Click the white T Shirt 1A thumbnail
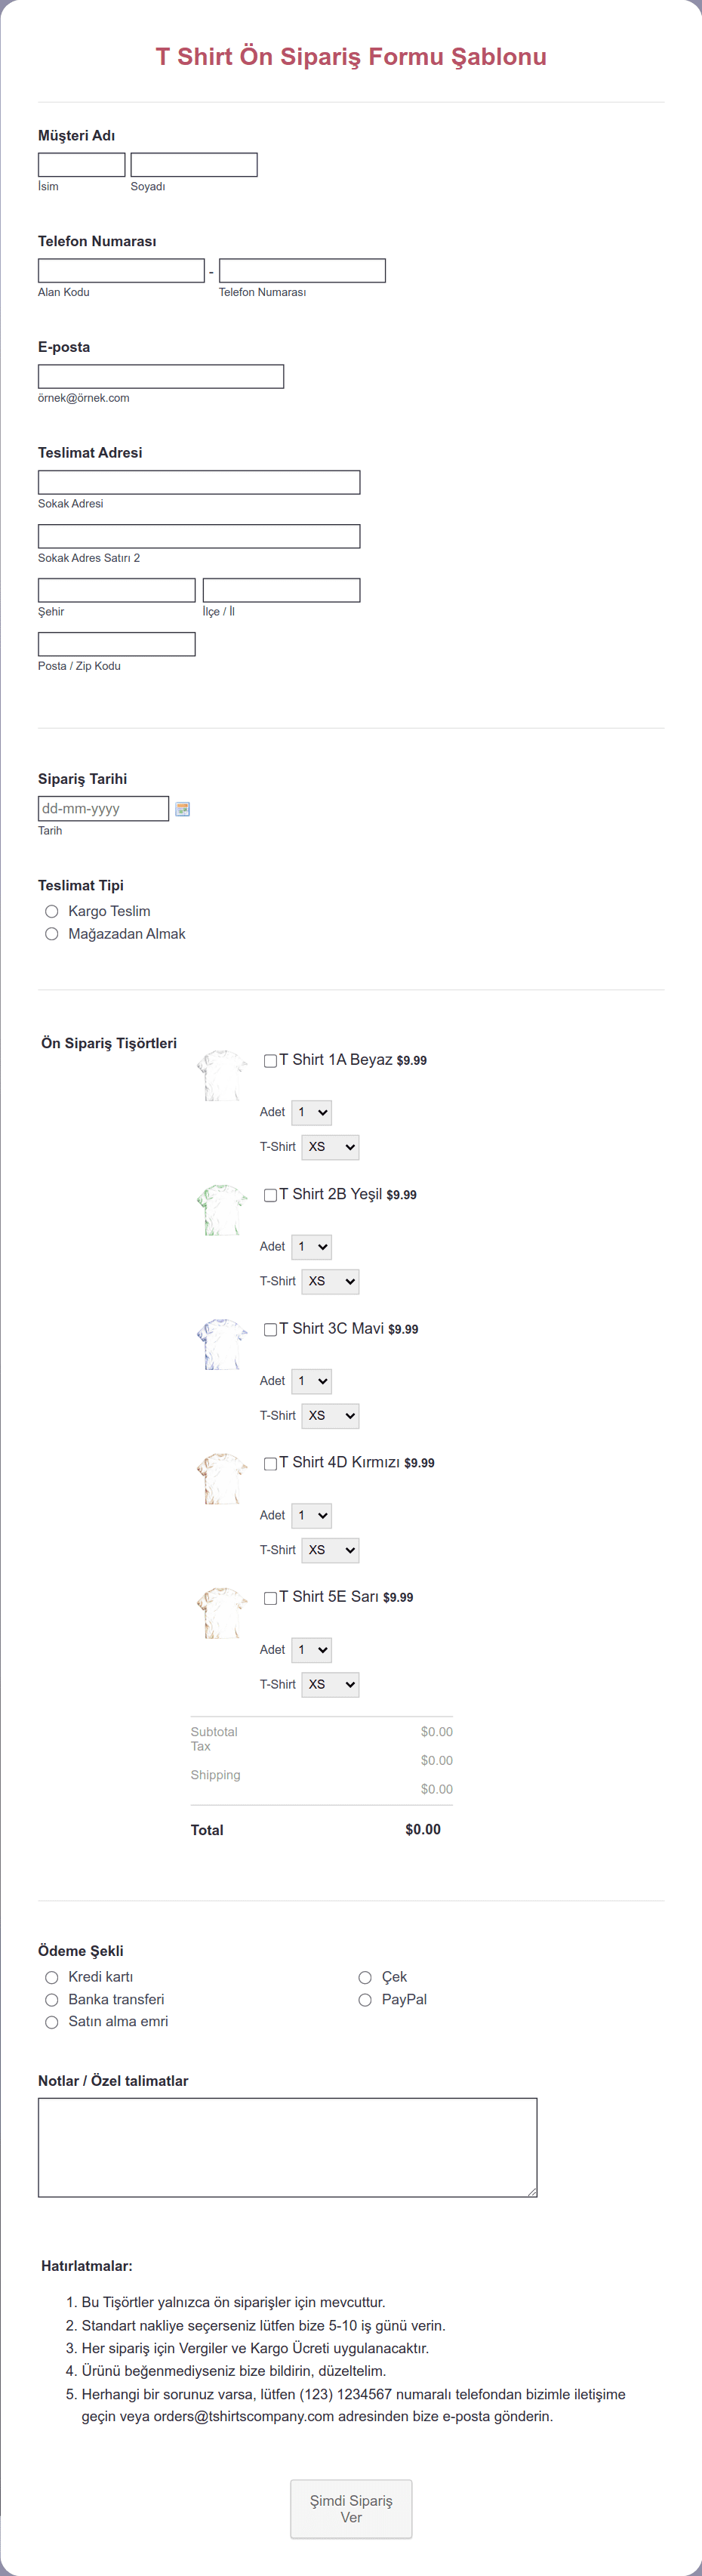Image resolution: width=702 pixels, height=2576 pixels. pyautogui.click(x=222, y=1075)
